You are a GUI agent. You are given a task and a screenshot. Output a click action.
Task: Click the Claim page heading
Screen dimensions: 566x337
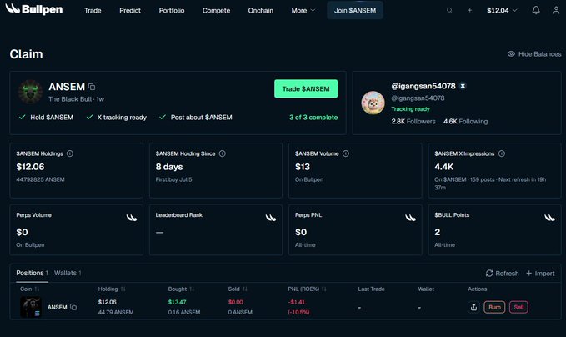coord(26,54)
